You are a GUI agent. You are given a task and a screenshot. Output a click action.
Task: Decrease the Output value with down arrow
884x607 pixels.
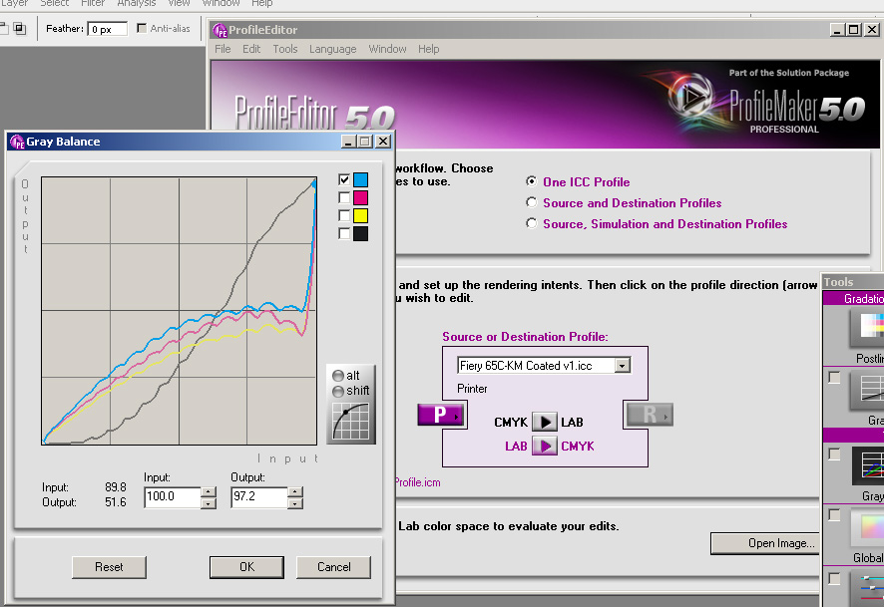click(295, 502)
